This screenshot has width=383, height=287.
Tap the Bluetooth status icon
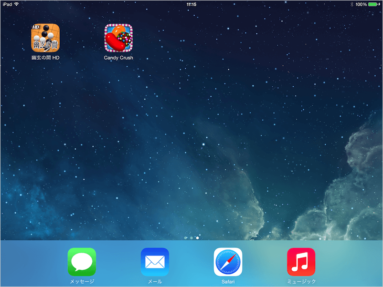352,4
